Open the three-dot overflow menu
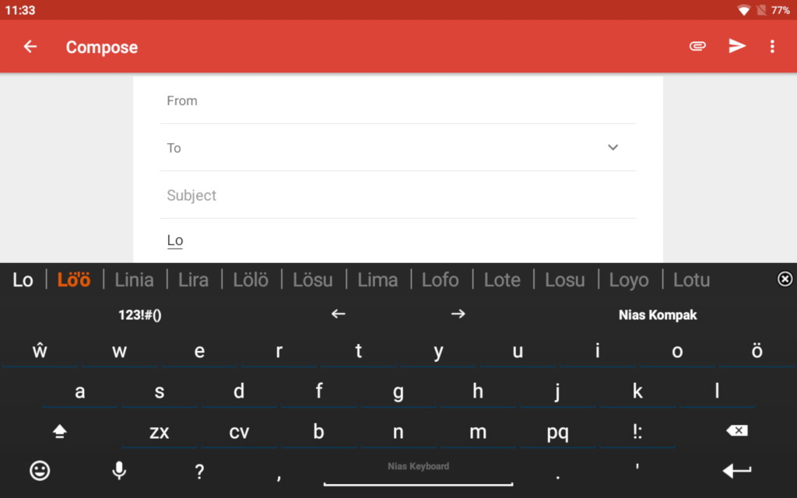Screen dimensions: 797x498 [772, 47]
